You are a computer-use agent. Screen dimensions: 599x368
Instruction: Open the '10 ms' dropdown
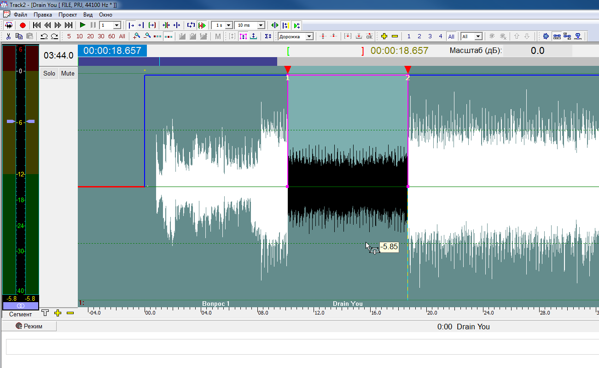point(261,25)
